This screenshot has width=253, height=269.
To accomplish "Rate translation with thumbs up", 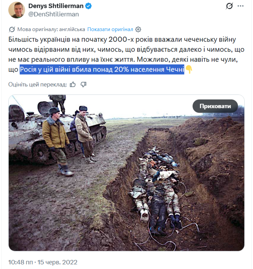I will point(73,84).
